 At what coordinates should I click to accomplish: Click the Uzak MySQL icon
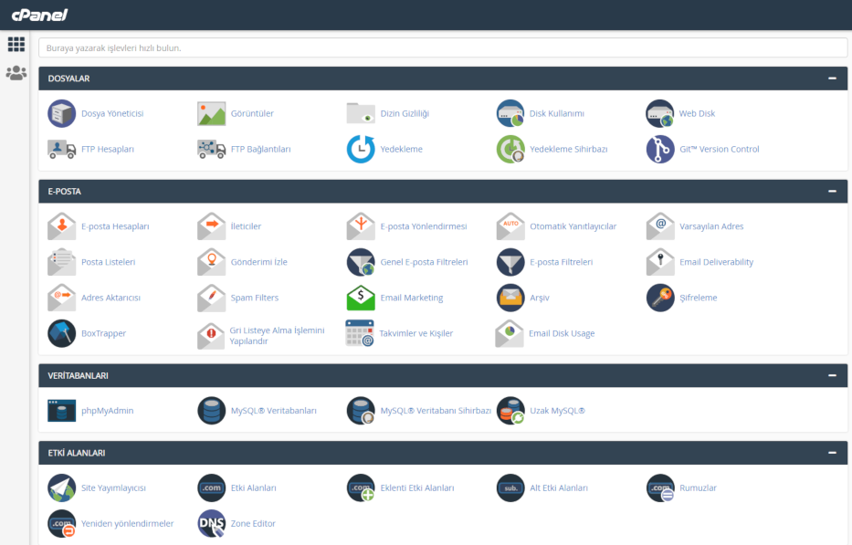tap(510, 411)
